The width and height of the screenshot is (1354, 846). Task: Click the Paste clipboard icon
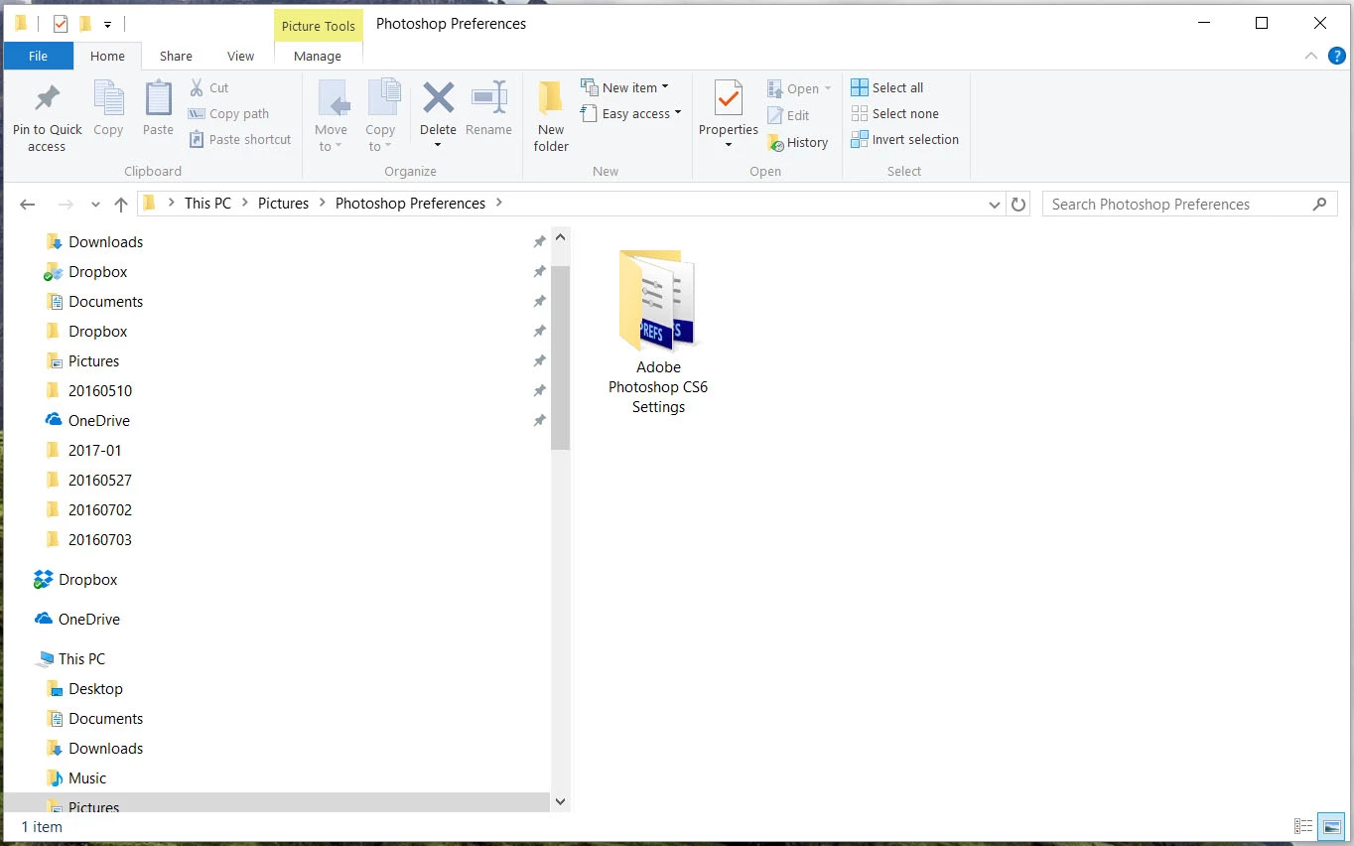(158, 99)
